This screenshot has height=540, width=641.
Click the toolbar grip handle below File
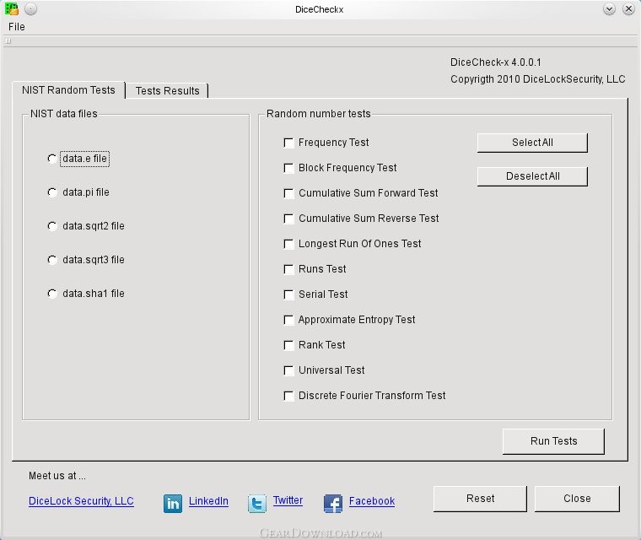(x=8, y=40)
